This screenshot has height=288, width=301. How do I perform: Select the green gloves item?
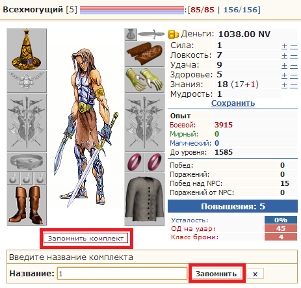click(144, 80)
